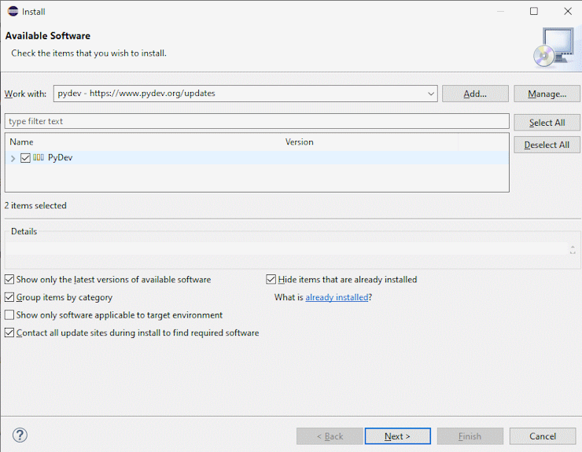Toggle the PyDev item checkbox
Screen dimensions: 582x452
(25, 158)
